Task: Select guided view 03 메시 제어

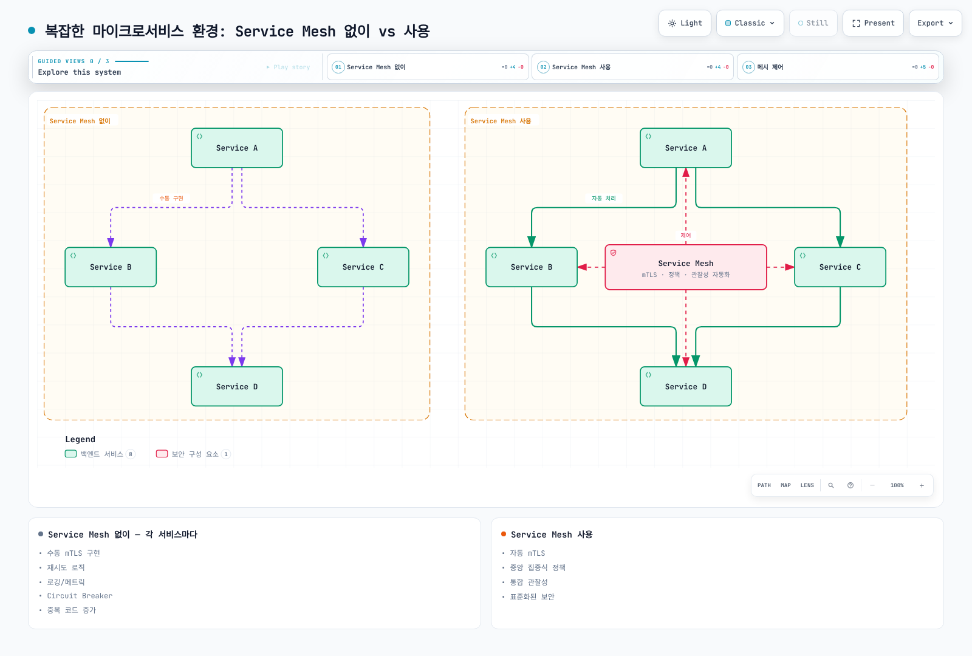Action: (x=838, y=67)
